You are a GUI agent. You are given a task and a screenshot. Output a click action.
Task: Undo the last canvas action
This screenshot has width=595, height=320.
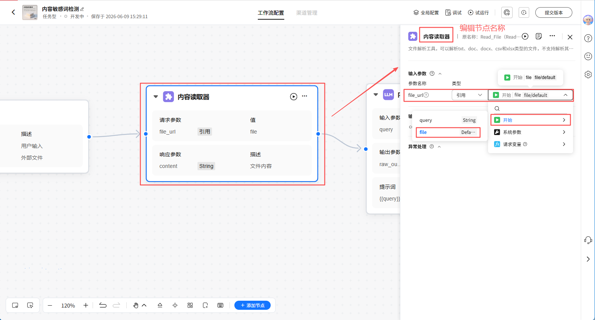click(103, 305)
